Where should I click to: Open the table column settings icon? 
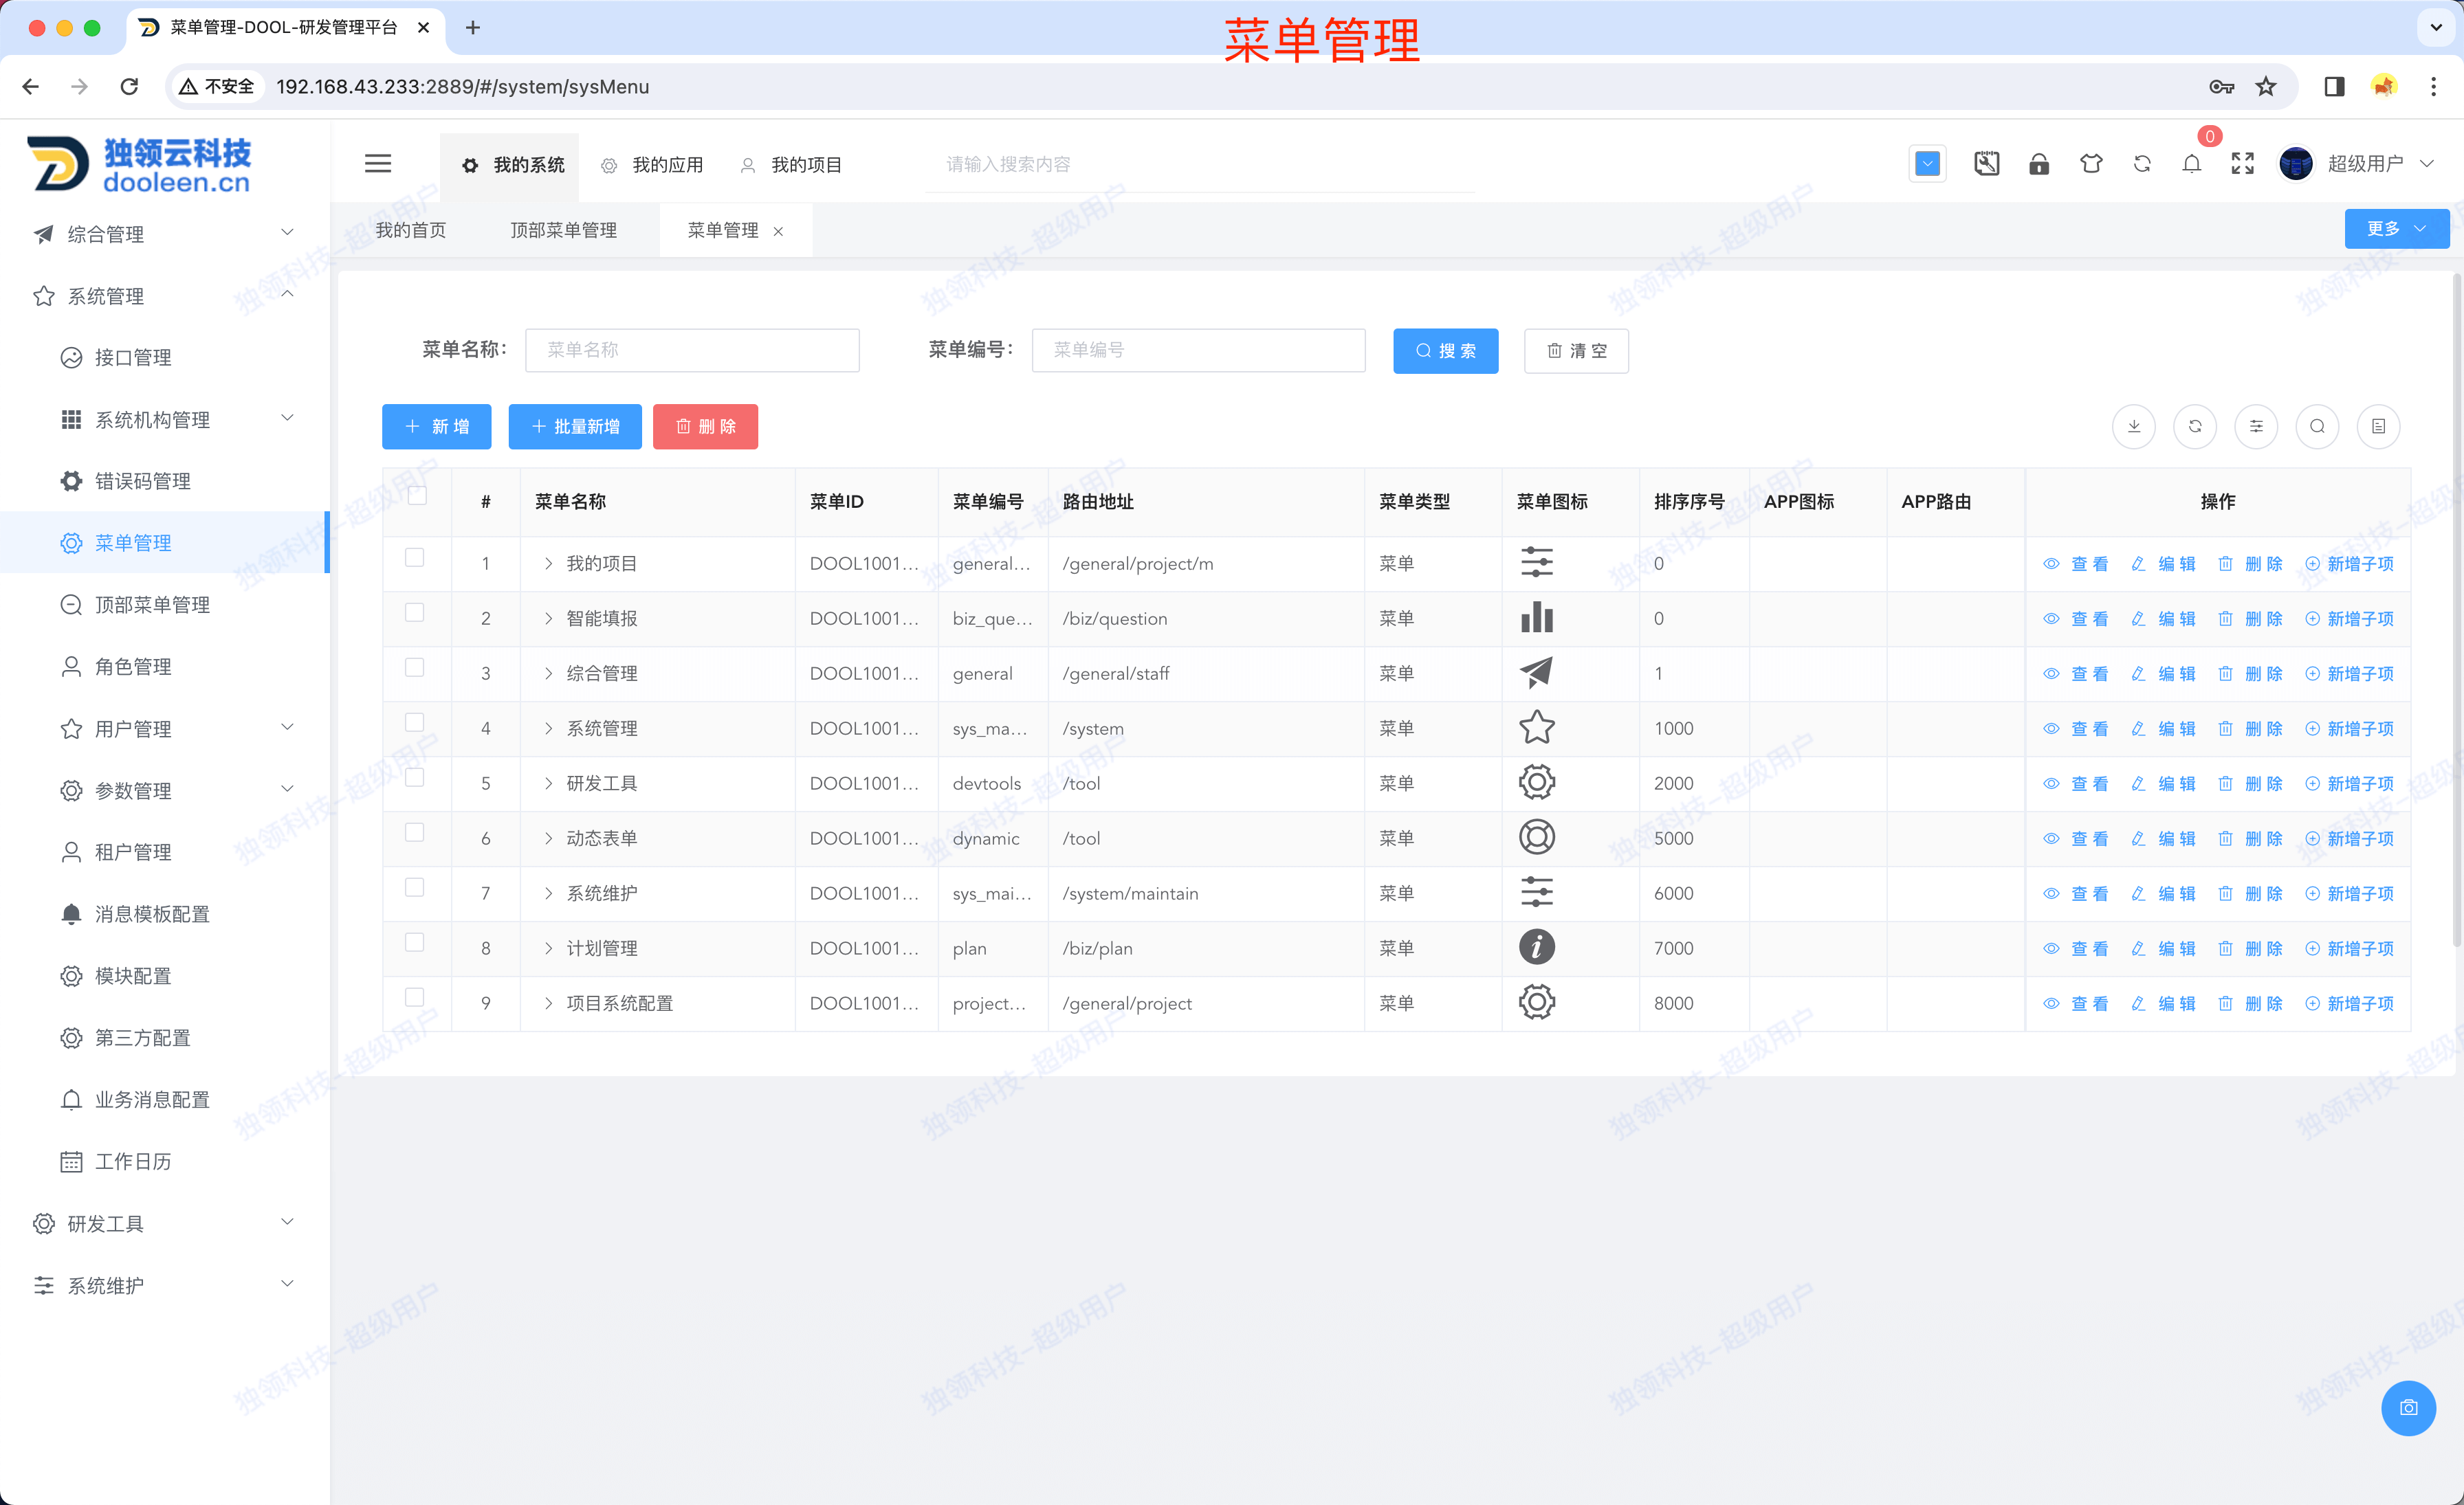pyautogui.click(x=2256, y=427)
